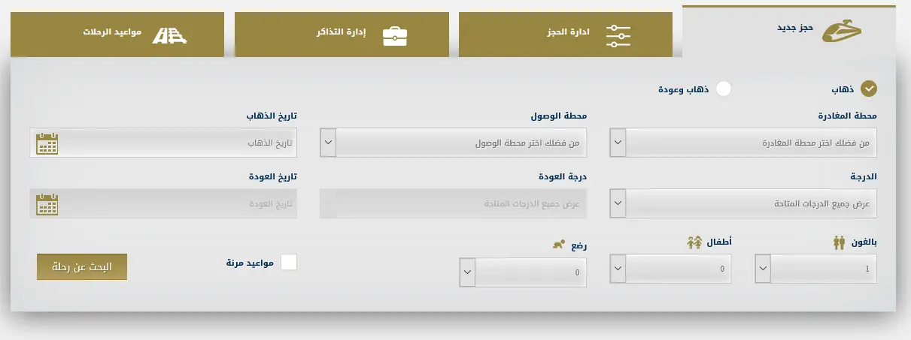Image resolution: width=911 pixels, height=340 pixels.
Task: Select the ذهاب one-way radio option
Action: coord(869,89)
